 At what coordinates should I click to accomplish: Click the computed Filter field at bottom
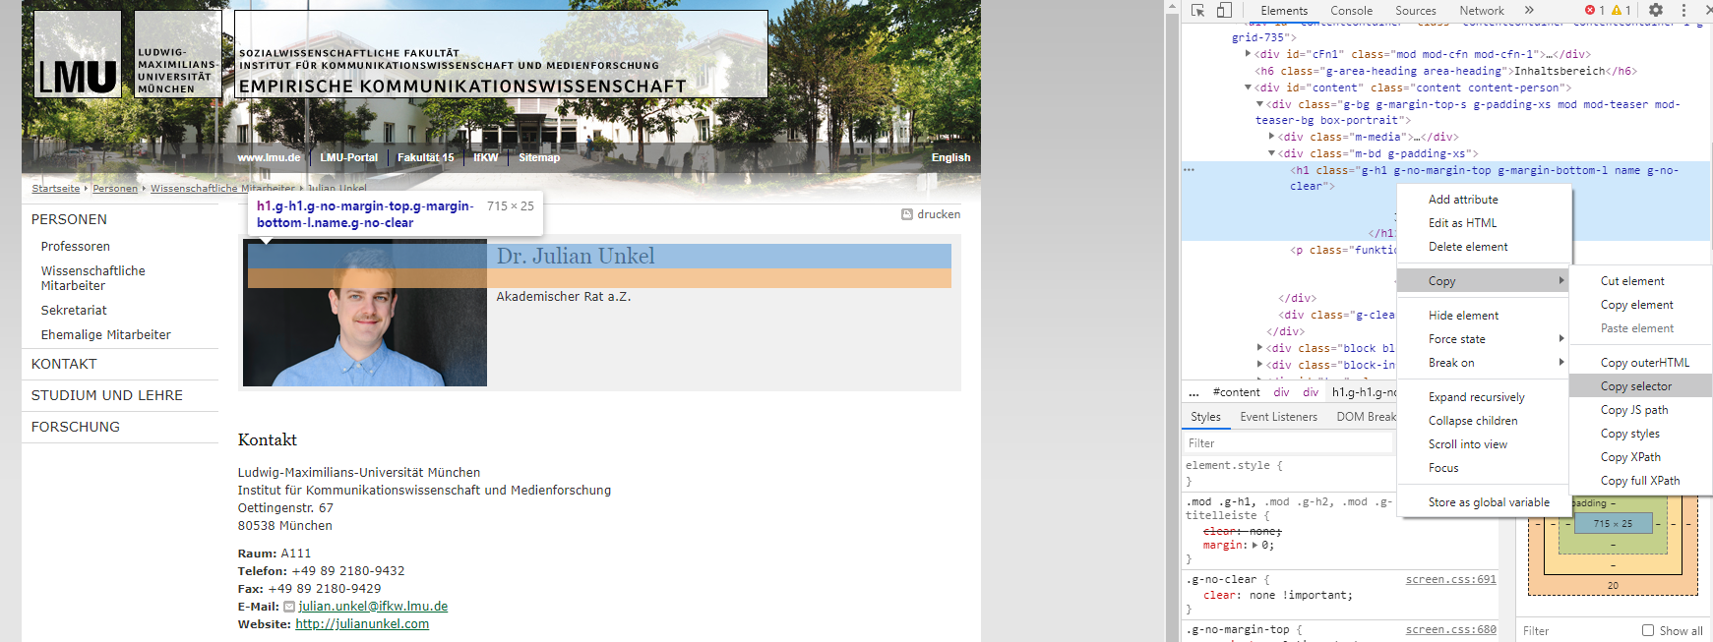(x=1576, y=631)
